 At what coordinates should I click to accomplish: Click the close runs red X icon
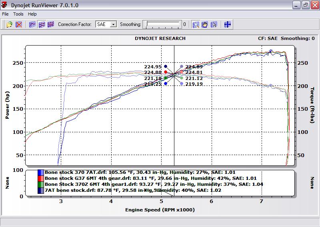19,24
